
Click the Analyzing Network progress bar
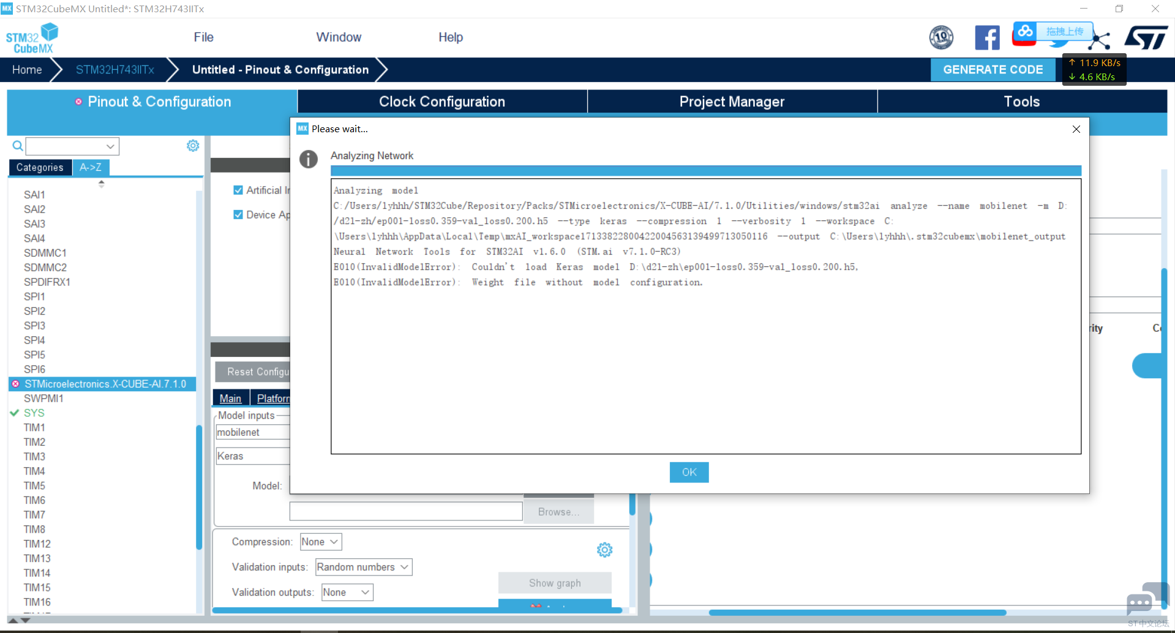pyautogui.click(x=705, y=171)
